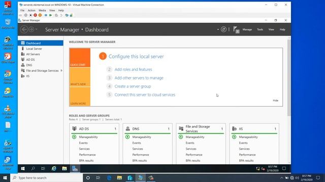Click Server Manager forward navigation arrow

click(x=31, y=29)
